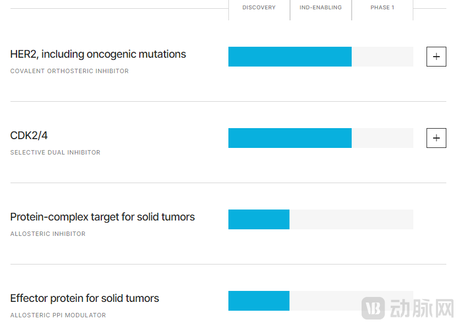Click the SELECTIVE DUAL INHIBITOR label
This screenshot has width=459, height=325.
click(55, 152)
